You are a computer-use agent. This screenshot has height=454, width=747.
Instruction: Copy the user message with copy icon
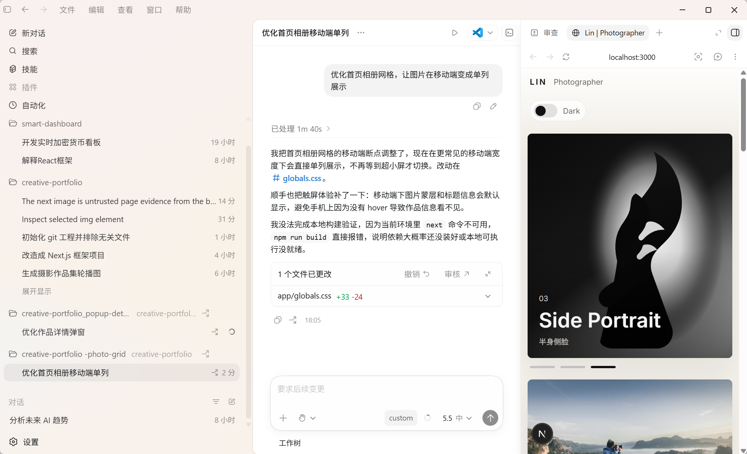[477, 106]
